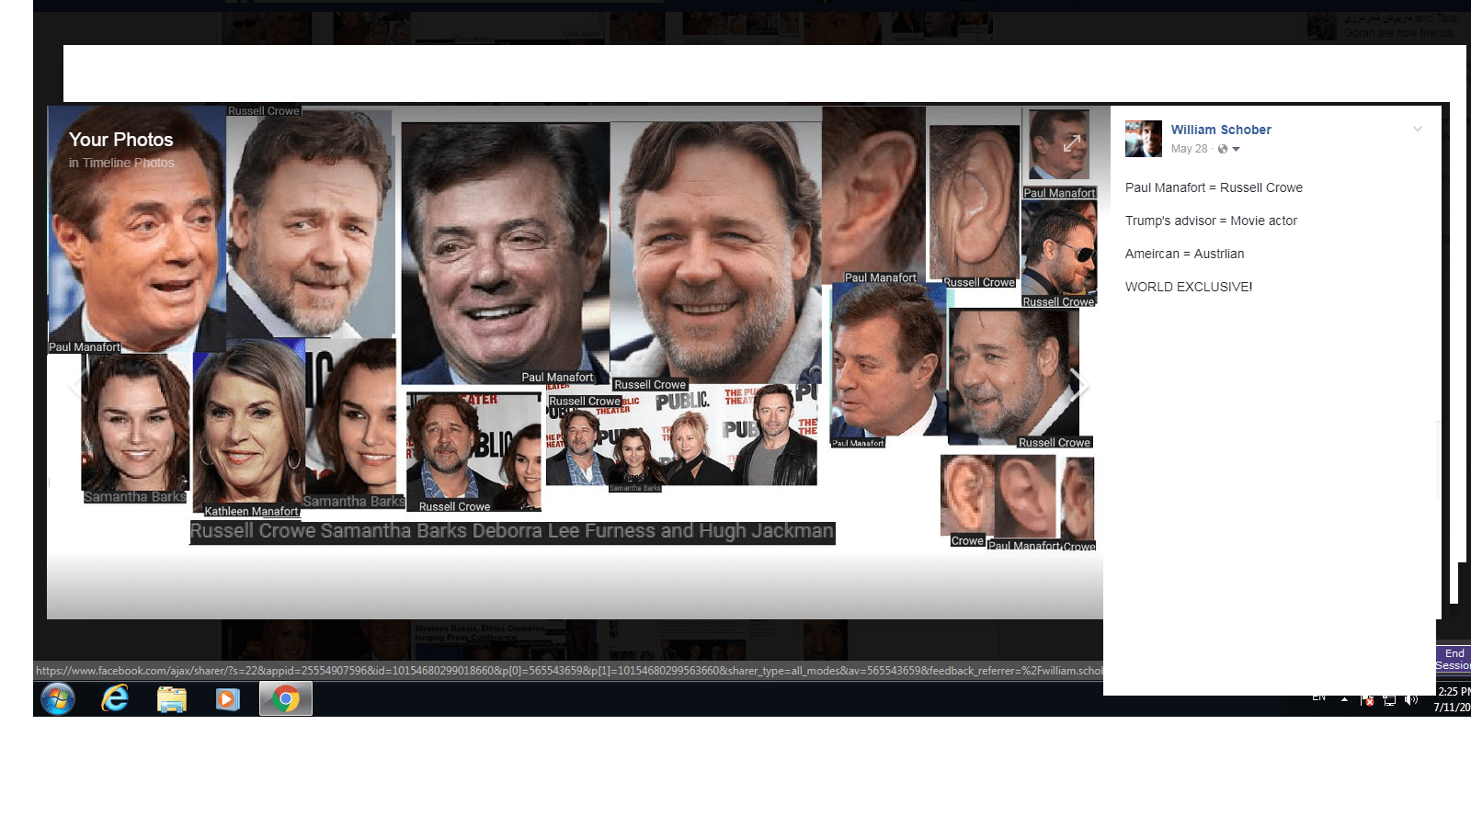Click the network status tray icon
The width and height of the screenshot is (1471, 827).
[x=1389, y=700]
